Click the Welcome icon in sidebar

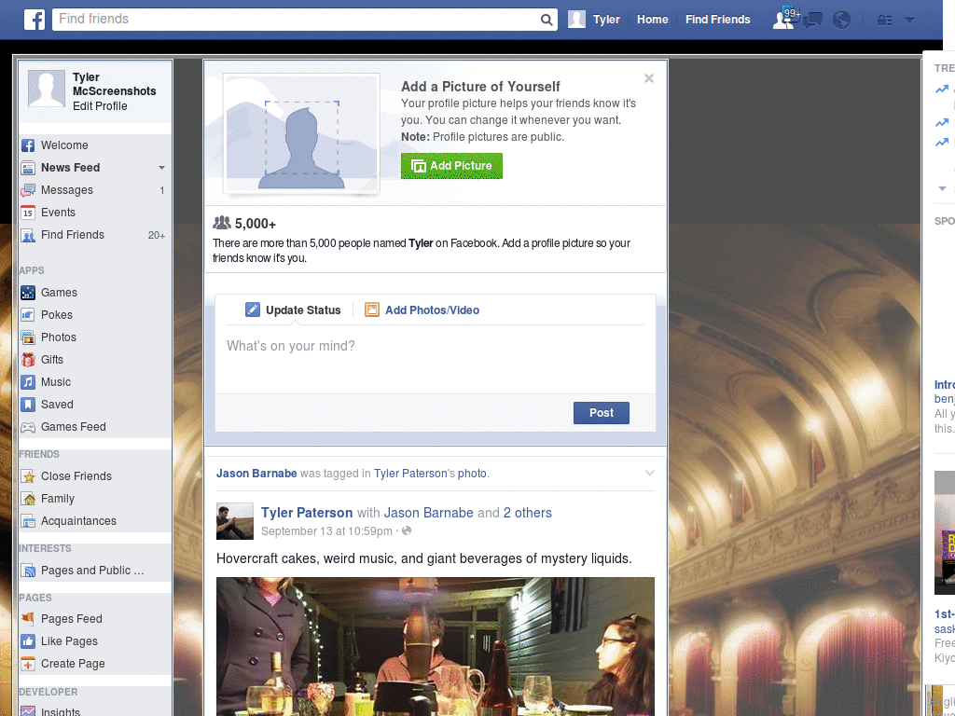pos(28,145)
